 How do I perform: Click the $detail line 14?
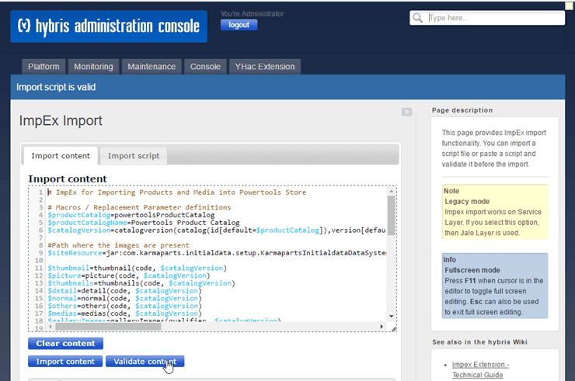124,291
